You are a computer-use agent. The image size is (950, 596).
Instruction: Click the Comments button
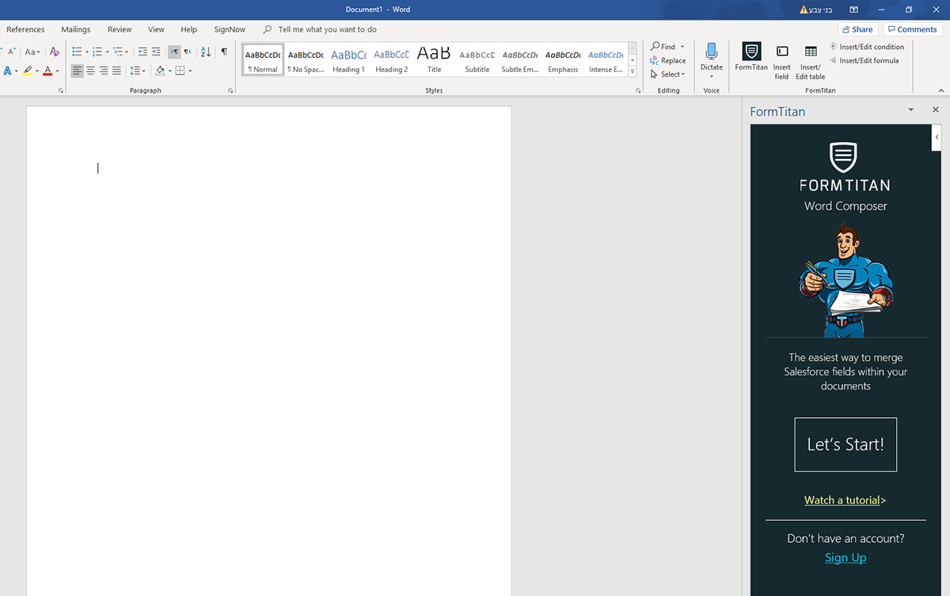pos(913,29)
